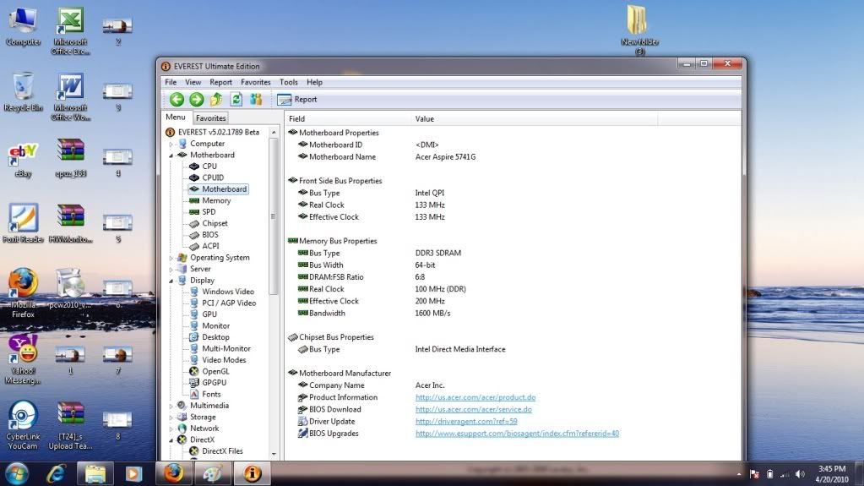Open the BIOS Upgrades esupport link

pos(517,434)
